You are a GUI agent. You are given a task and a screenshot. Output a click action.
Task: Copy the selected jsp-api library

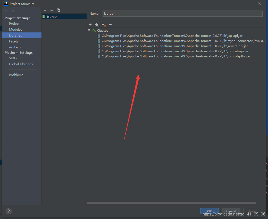click(x=58, y=10)
